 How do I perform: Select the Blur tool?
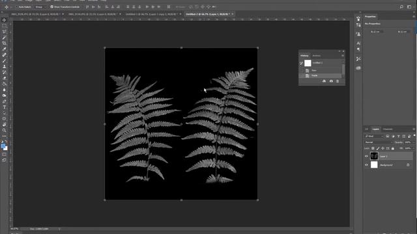[5, 90]
